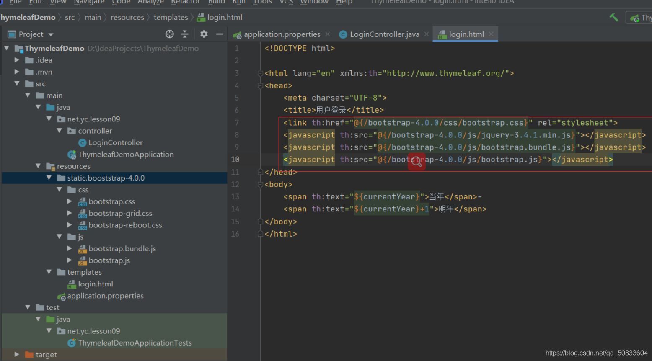The image size is (652, 361).
Task: Click the green hammer build icon
Action: [x=614, y=17]
